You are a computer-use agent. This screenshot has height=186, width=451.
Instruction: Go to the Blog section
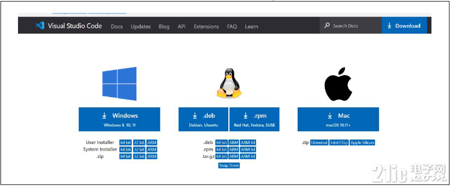[164, 26]
